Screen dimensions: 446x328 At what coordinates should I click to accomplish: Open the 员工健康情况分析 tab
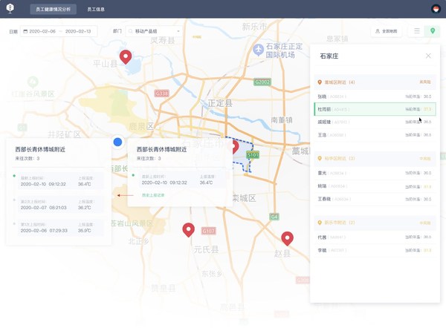(x=53, y=10)
